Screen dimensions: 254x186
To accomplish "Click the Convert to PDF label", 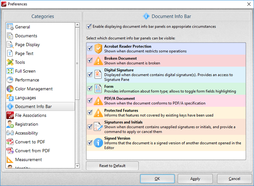I will tap(30, 142).
